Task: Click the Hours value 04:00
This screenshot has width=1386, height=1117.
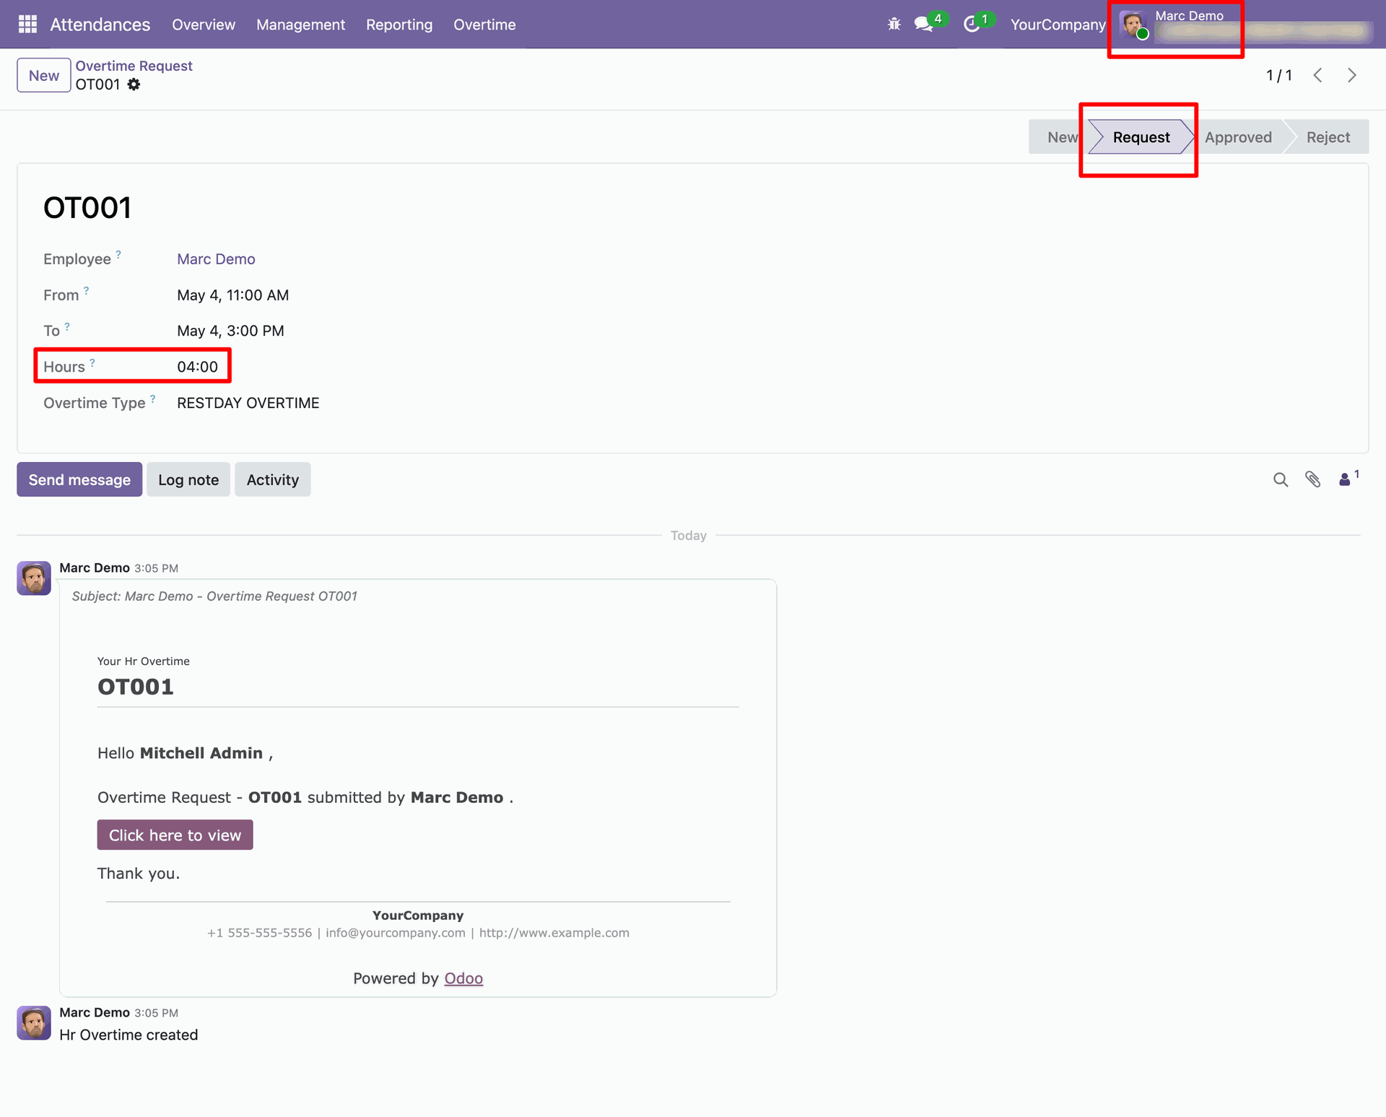Action: coord(198,367)
